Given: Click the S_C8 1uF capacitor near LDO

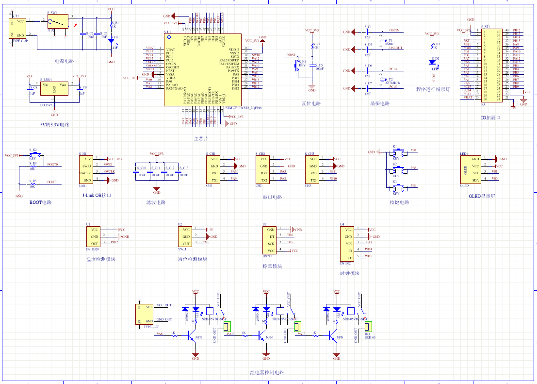Looking at the screenshot, I should pos(30,90).
